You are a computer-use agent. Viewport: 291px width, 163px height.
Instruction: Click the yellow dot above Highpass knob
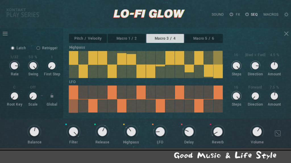pyautogui.click(x=124, y=125)
